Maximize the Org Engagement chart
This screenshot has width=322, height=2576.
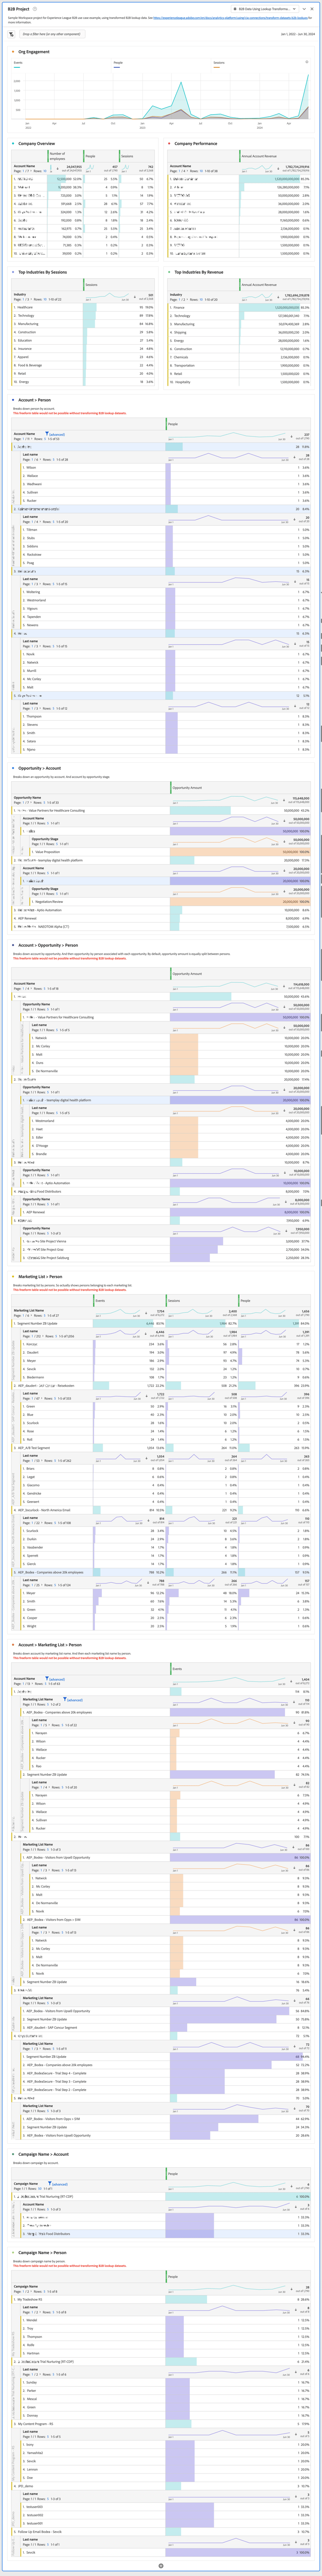point(308,62)
